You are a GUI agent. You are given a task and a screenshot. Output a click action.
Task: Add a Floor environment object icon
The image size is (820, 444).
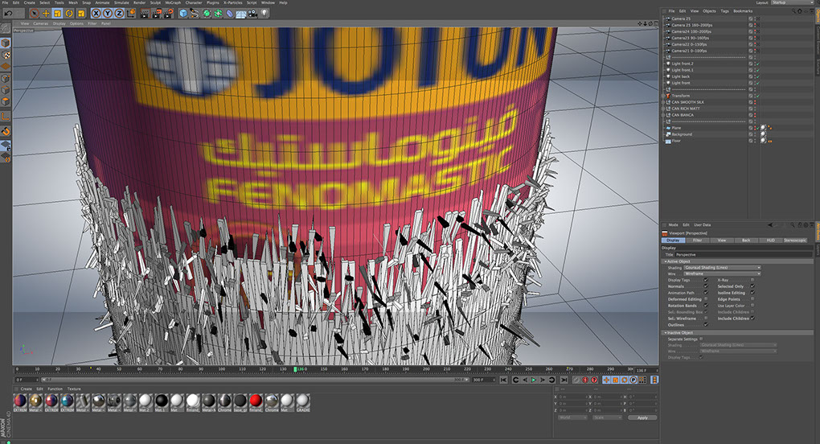tap(241, 13)
